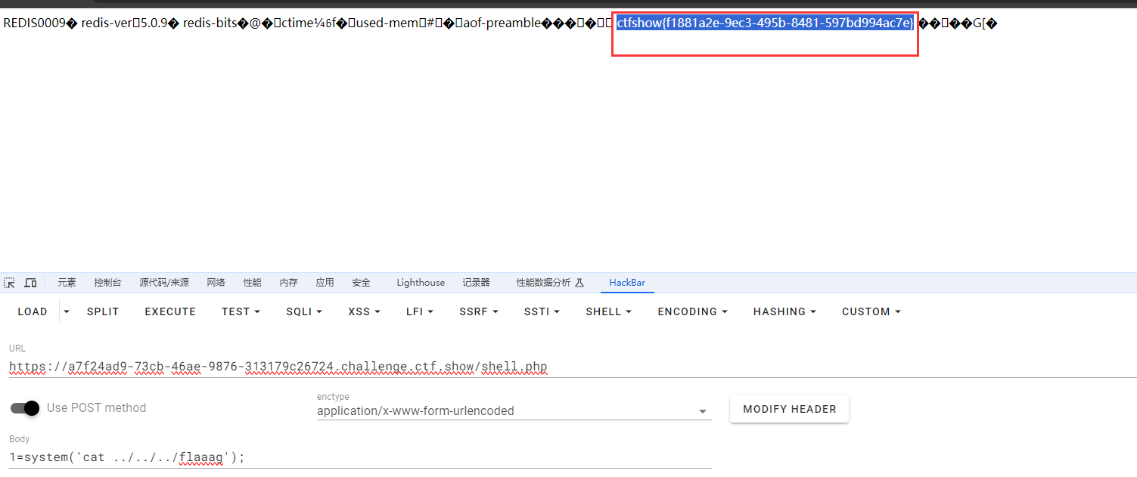
Task: Expand the ENCODING dropdown
Action: click(x=692, y=311)
